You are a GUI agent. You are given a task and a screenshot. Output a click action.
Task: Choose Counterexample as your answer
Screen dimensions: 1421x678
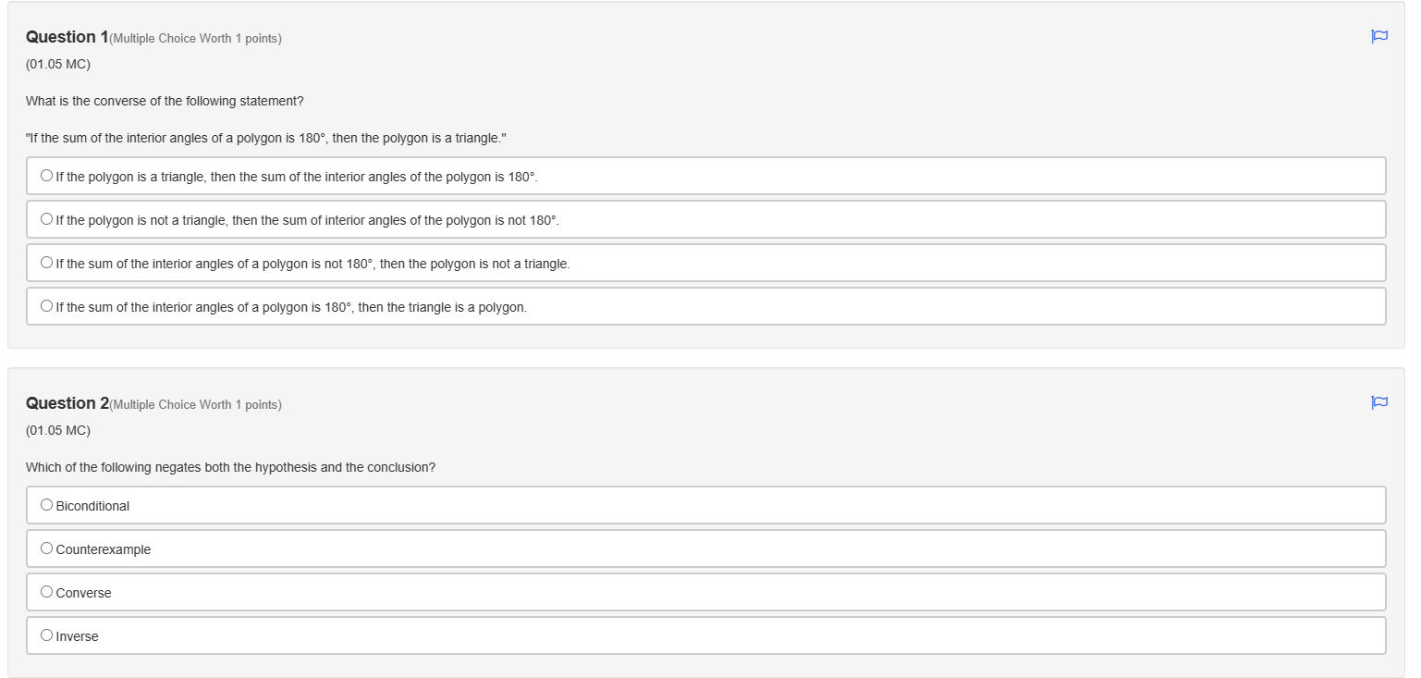tap(46, 548)
